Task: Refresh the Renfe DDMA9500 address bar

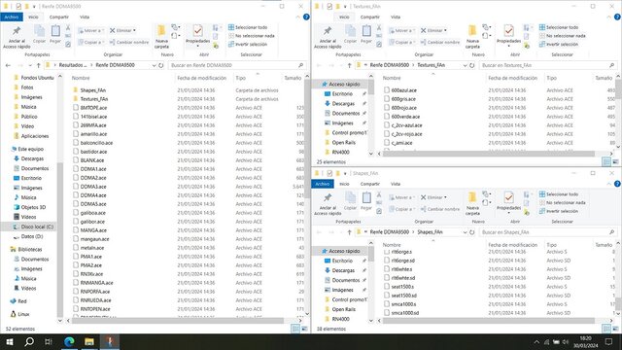Action: coord(161,65)
